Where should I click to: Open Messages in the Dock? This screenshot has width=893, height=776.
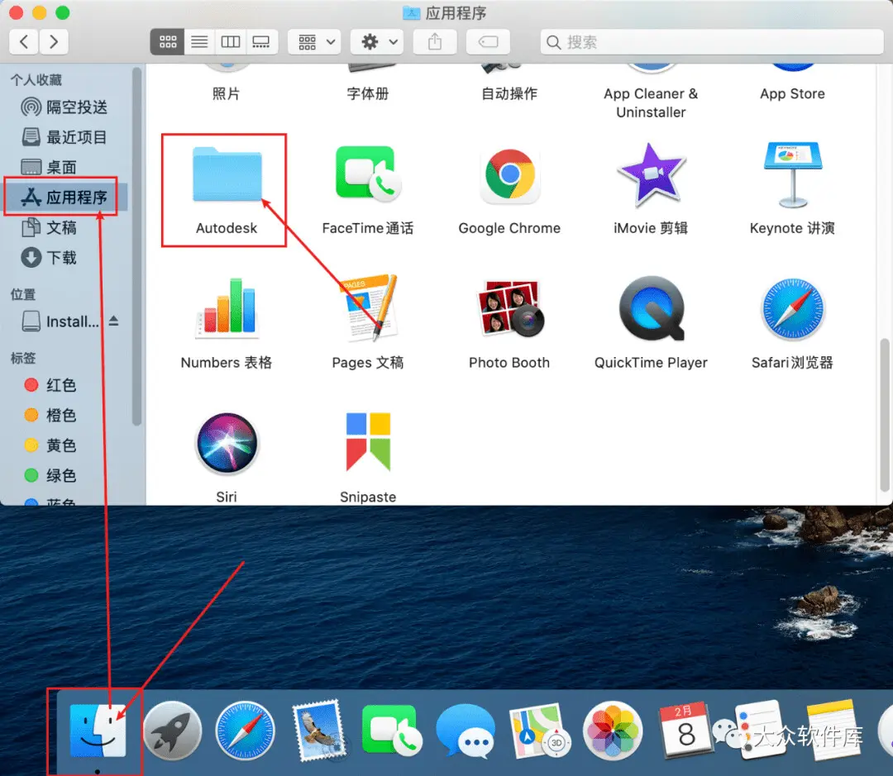[x=466, y=731]
